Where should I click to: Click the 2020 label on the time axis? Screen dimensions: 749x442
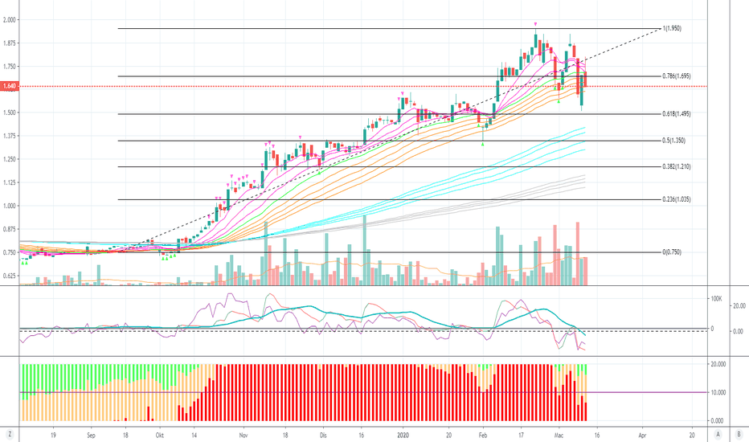403,436
